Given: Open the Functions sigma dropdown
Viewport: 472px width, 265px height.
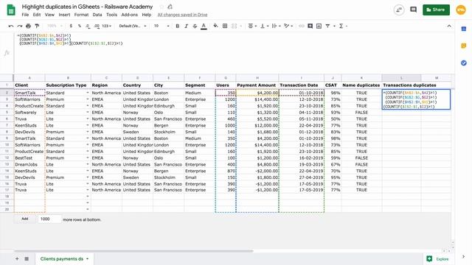Looking at the screenshot, I should (x=343, y=26).
